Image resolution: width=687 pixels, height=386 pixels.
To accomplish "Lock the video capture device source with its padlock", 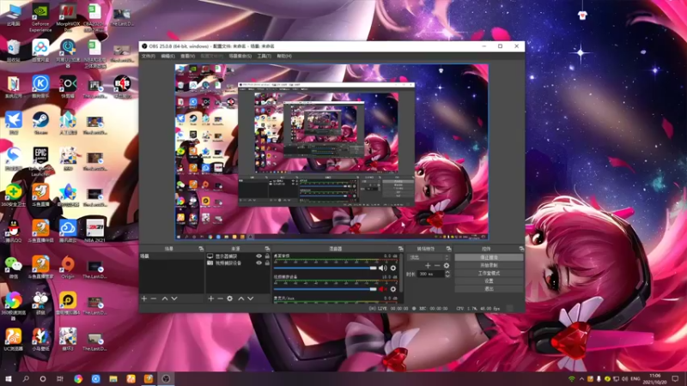I will coord(267,263).
